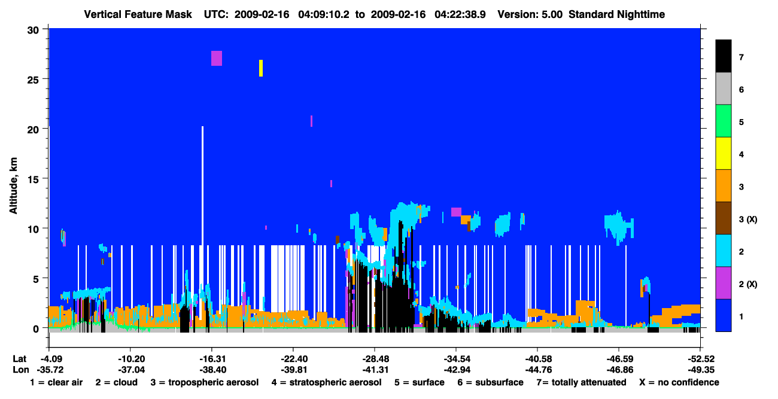Viewport: 778px width, 399px height.
Task: Click the yellow stratospheric aerosol bar near 26 km
Action: point(261,68)
